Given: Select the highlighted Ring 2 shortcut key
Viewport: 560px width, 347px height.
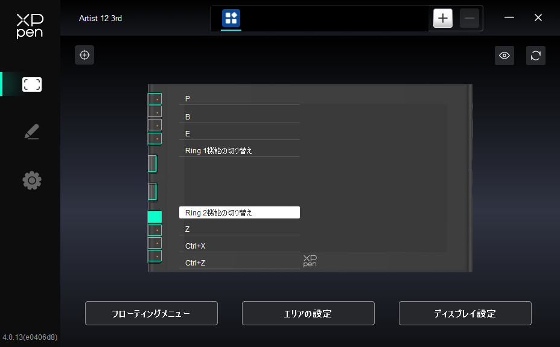Looking at the screenshot, I should (154, 217).
